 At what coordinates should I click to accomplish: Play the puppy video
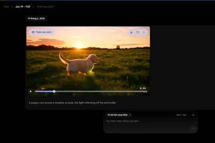coord(31,91)
